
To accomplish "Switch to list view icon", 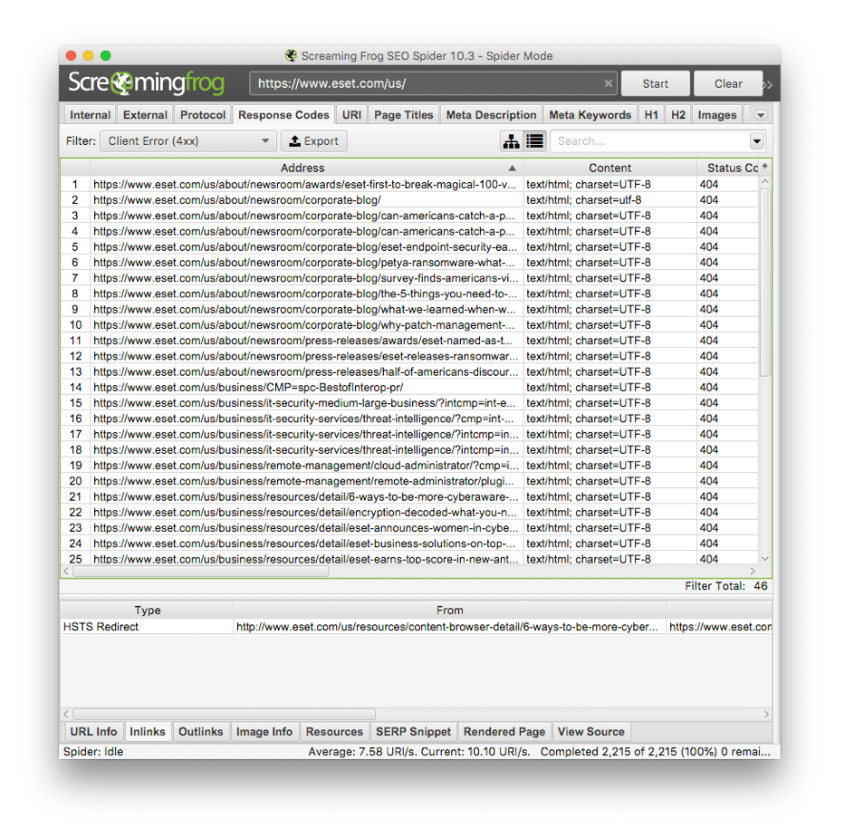I will pos(535,141).
